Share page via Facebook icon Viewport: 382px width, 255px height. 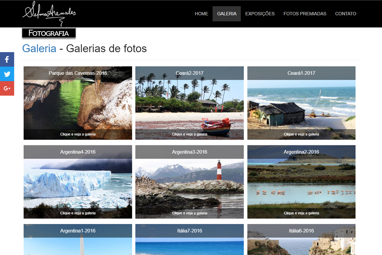pos(7,59)
